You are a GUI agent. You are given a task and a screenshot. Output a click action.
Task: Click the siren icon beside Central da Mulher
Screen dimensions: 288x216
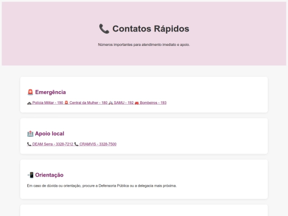(67, 103)
